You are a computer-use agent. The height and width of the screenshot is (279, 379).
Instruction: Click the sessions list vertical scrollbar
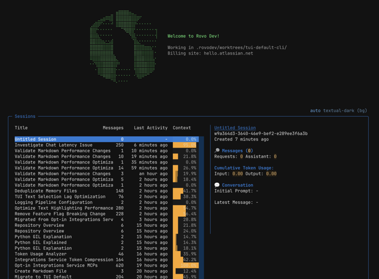pyautogui.click(x=201, y=208)
